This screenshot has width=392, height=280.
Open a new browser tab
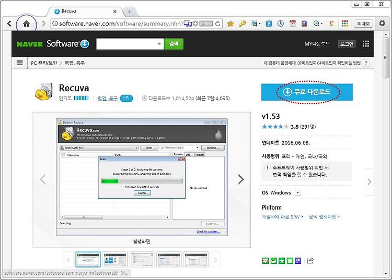pos(130,11)
